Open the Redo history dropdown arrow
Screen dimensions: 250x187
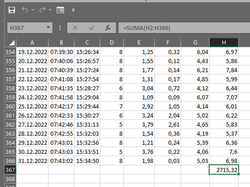pos(50,10)
